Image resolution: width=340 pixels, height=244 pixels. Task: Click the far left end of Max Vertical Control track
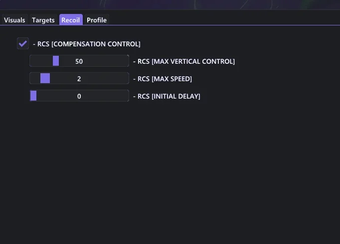[x=31, y=61]
